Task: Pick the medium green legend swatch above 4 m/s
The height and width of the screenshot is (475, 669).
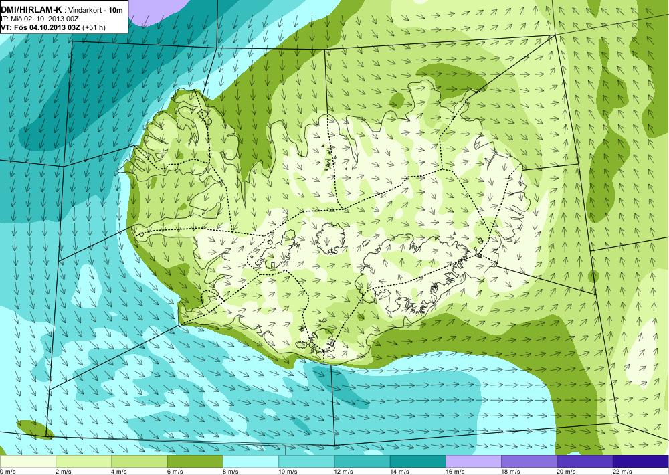Action: [x=139, y=462]
